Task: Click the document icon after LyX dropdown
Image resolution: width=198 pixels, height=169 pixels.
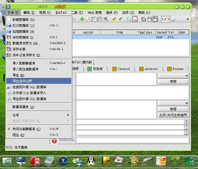Action: pyautogui.click(x=173, y=19)
